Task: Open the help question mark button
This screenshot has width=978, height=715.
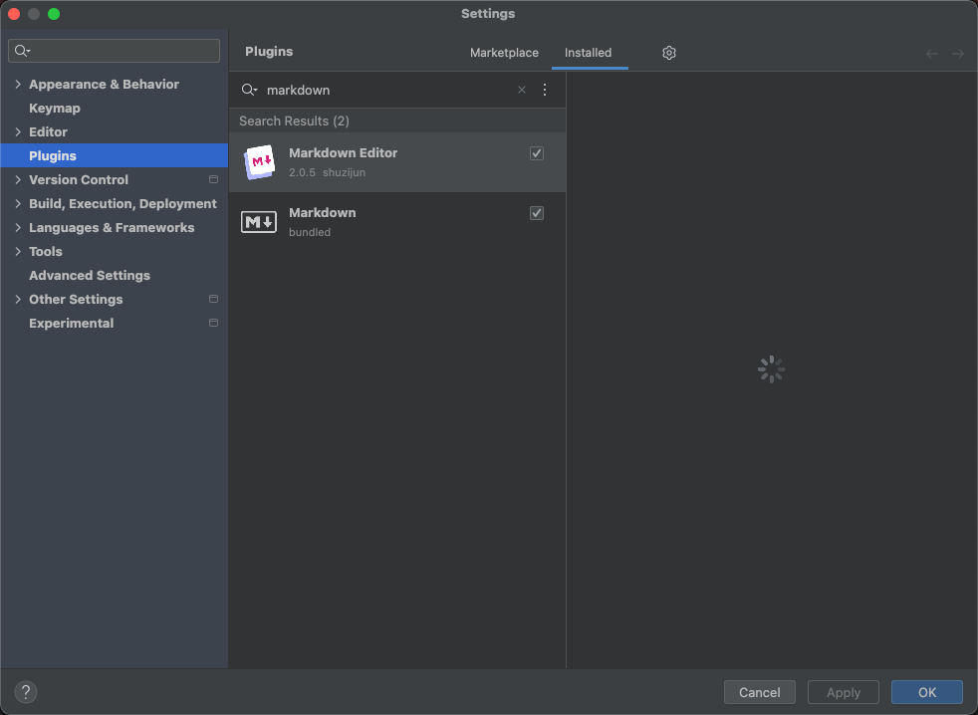Action: point(26,692)
